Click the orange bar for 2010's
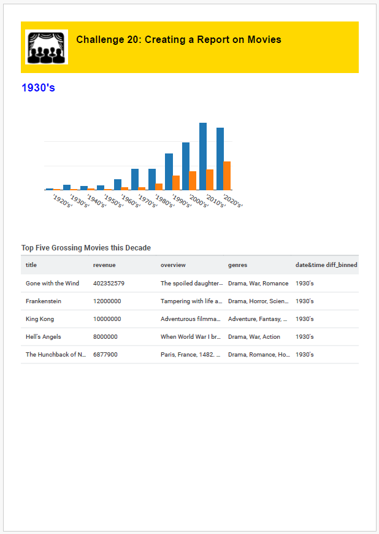Viewport: 379px width, 534px height. click(x=210, y=180)
